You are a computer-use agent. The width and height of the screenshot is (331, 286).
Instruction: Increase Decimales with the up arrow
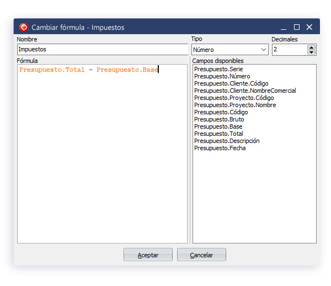[312, 47]
